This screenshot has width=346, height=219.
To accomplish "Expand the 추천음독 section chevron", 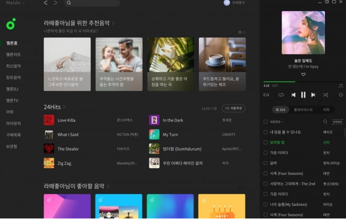I will point(113,23).
